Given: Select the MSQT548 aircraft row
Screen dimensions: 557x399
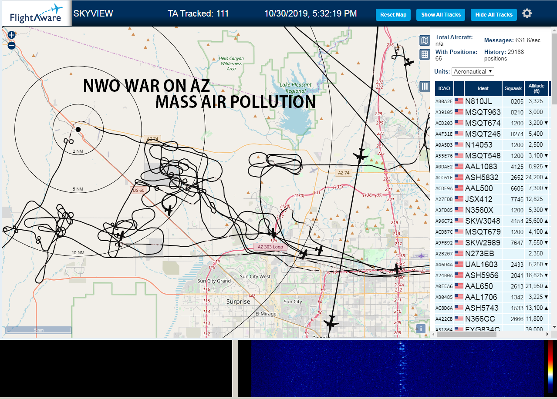Looking at the screenshot, I should point(492,155).
